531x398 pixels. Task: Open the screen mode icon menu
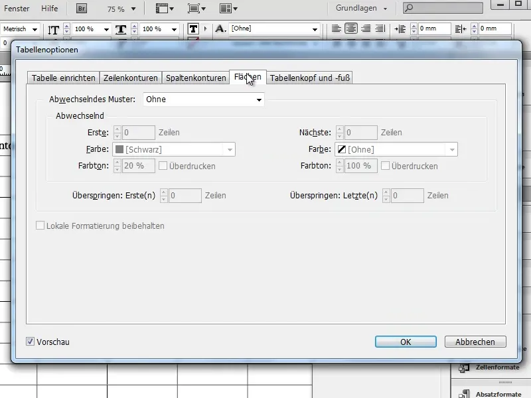click(x=196, y=9)
